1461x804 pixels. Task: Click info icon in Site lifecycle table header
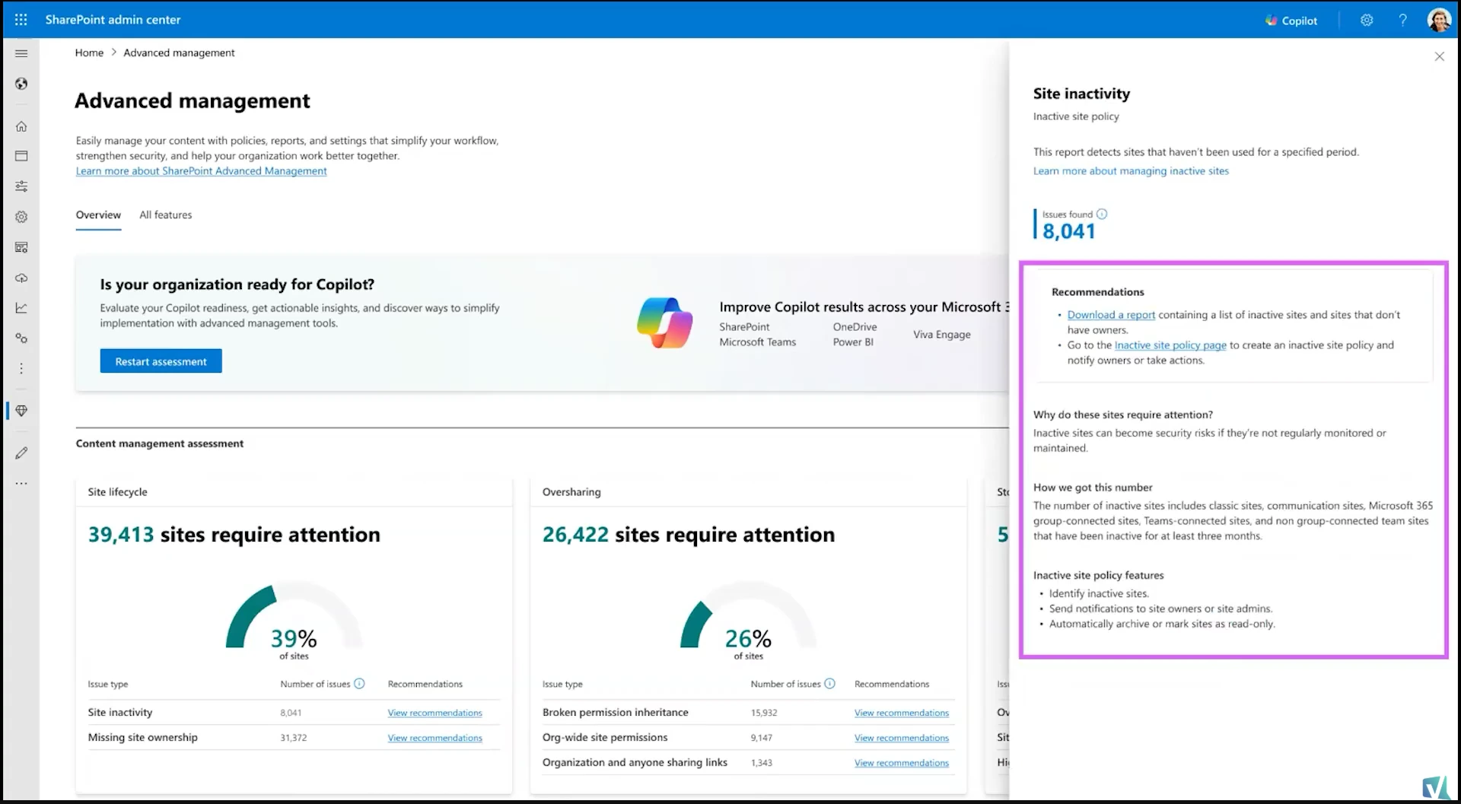pos(359,684)
